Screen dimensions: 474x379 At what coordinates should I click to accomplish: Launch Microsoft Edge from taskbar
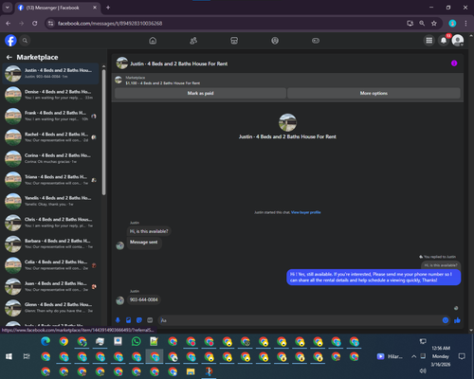coord(46,341)
